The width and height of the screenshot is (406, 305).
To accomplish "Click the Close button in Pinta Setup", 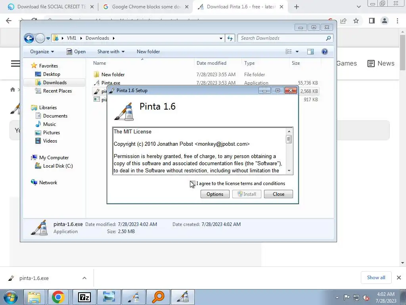I will coord(278,194).
